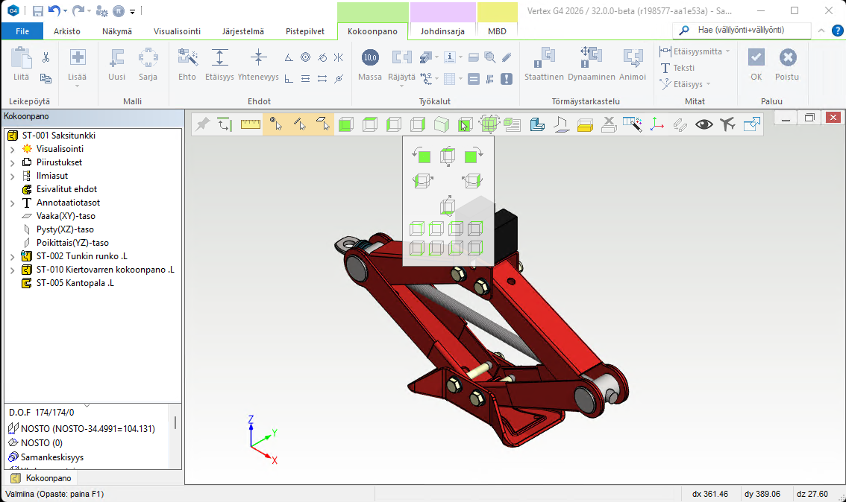Click the airplane fly-through icon
Screen dimensions: 846x502
tap(728, 124)
